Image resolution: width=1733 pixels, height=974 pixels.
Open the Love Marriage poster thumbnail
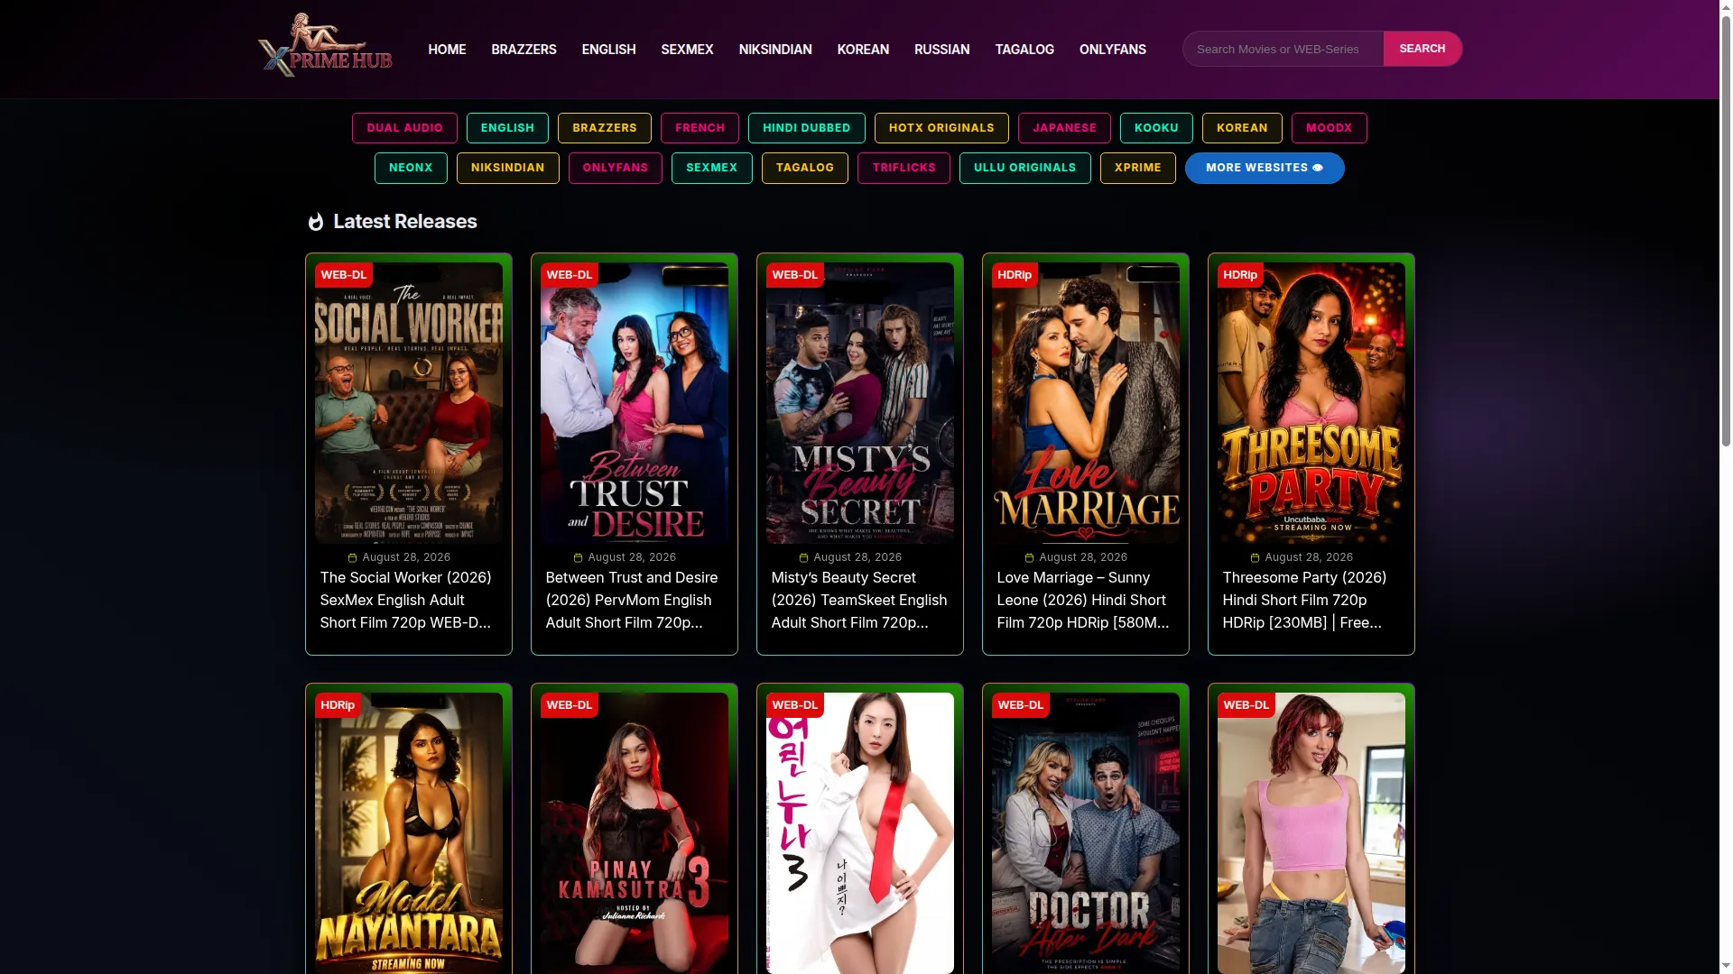(x=1086, y=403)
